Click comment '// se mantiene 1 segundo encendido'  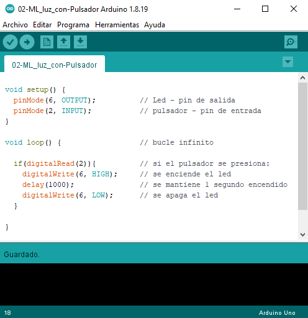pyautogui.click(x=214, y=184)
